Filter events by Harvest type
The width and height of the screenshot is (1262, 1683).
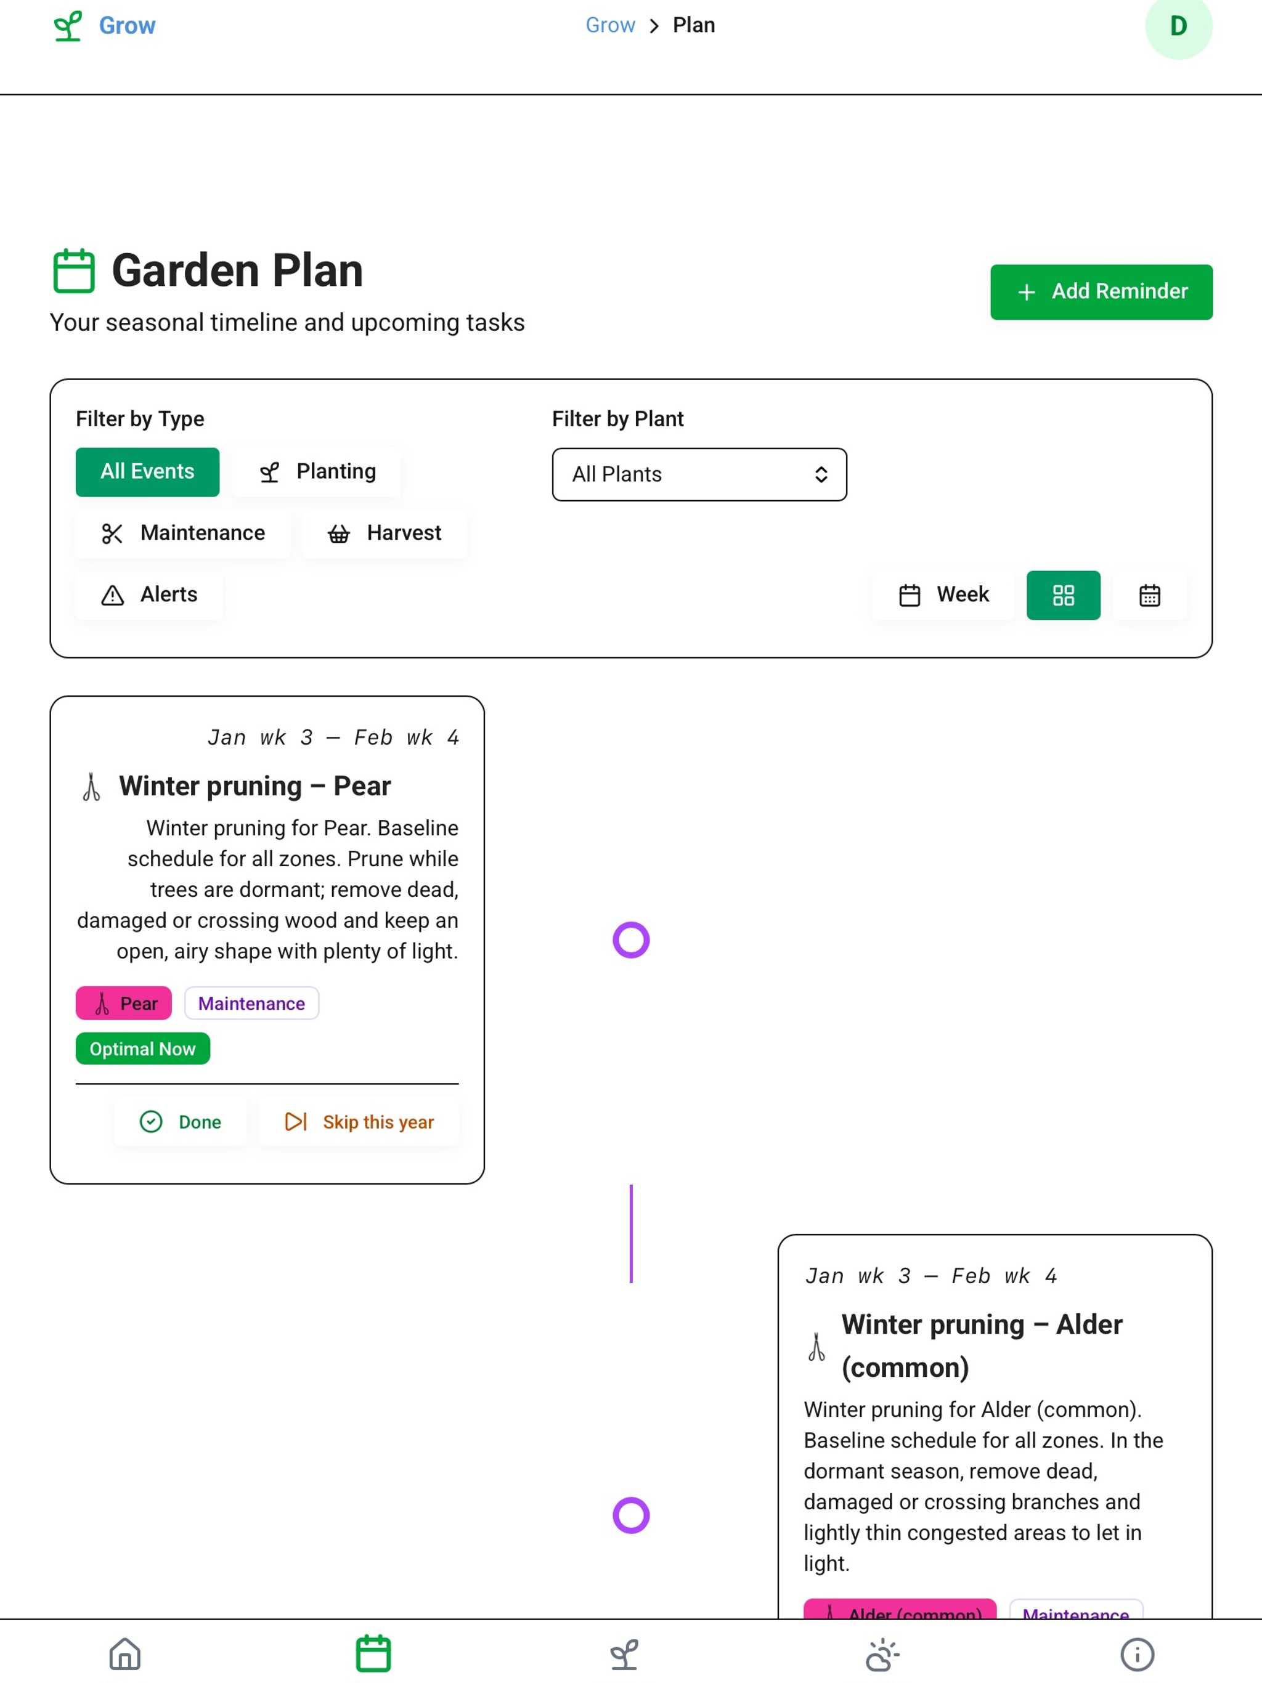point(385,533)
